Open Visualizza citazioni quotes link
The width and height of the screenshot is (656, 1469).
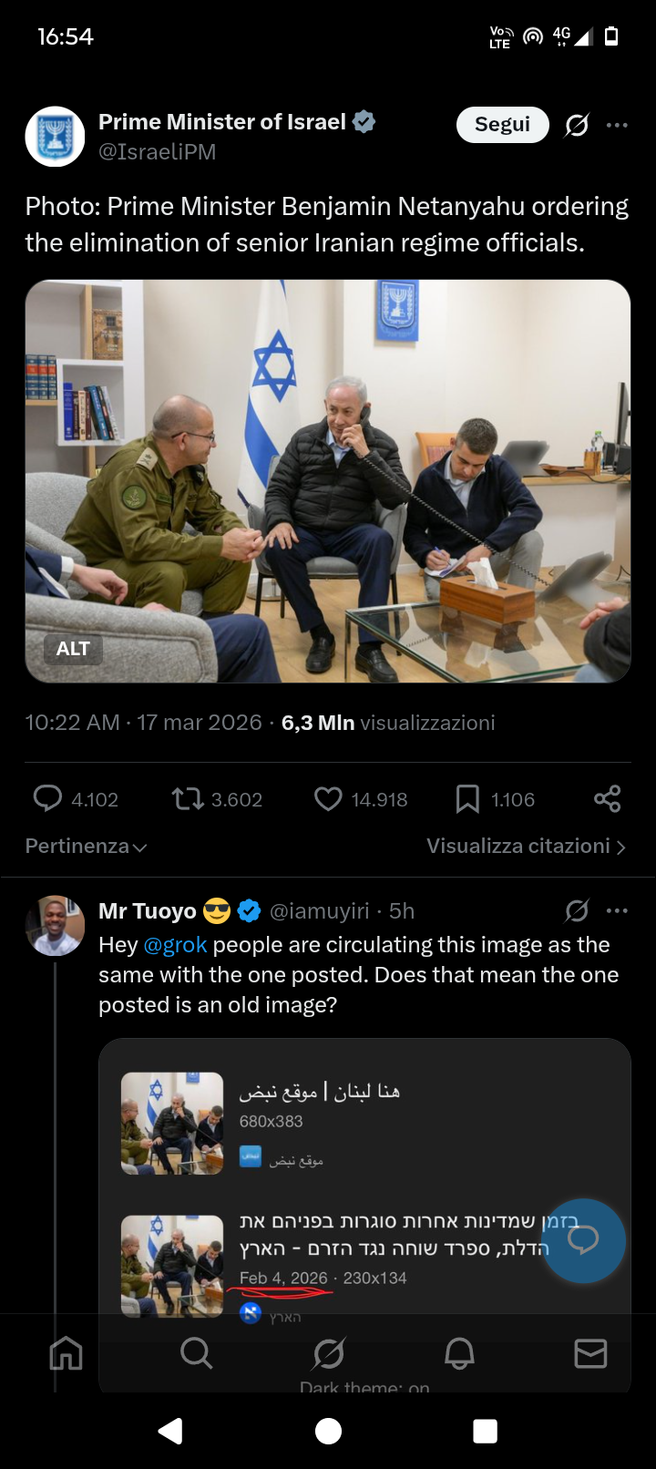tap(526, 847)
